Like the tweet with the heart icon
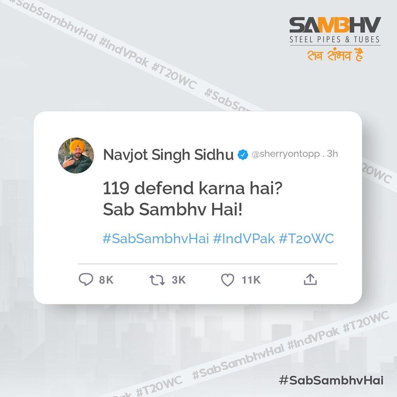Screen dimensions: 397x397 coord(228,280)
